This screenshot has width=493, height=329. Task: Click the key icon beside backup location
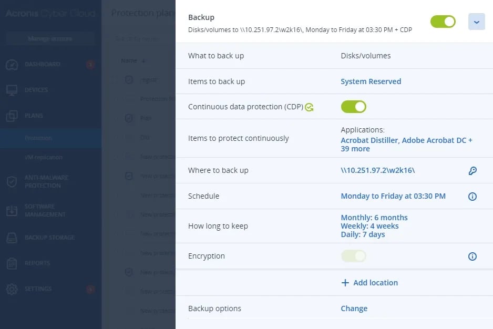(x=472, y=171)
